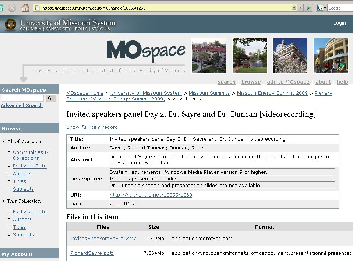Download the InvitedSpeakersSayre.wmv file
This screenshot has width=353, height=261.
[x=103, y=239]
